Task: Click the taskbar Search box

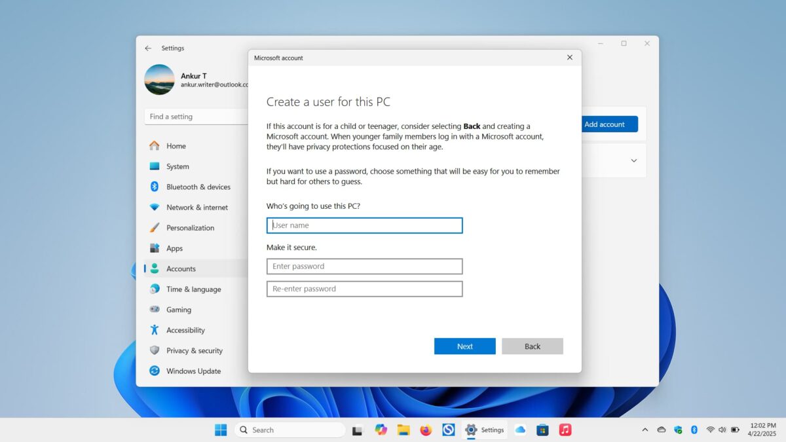Action: pos(290,430)
